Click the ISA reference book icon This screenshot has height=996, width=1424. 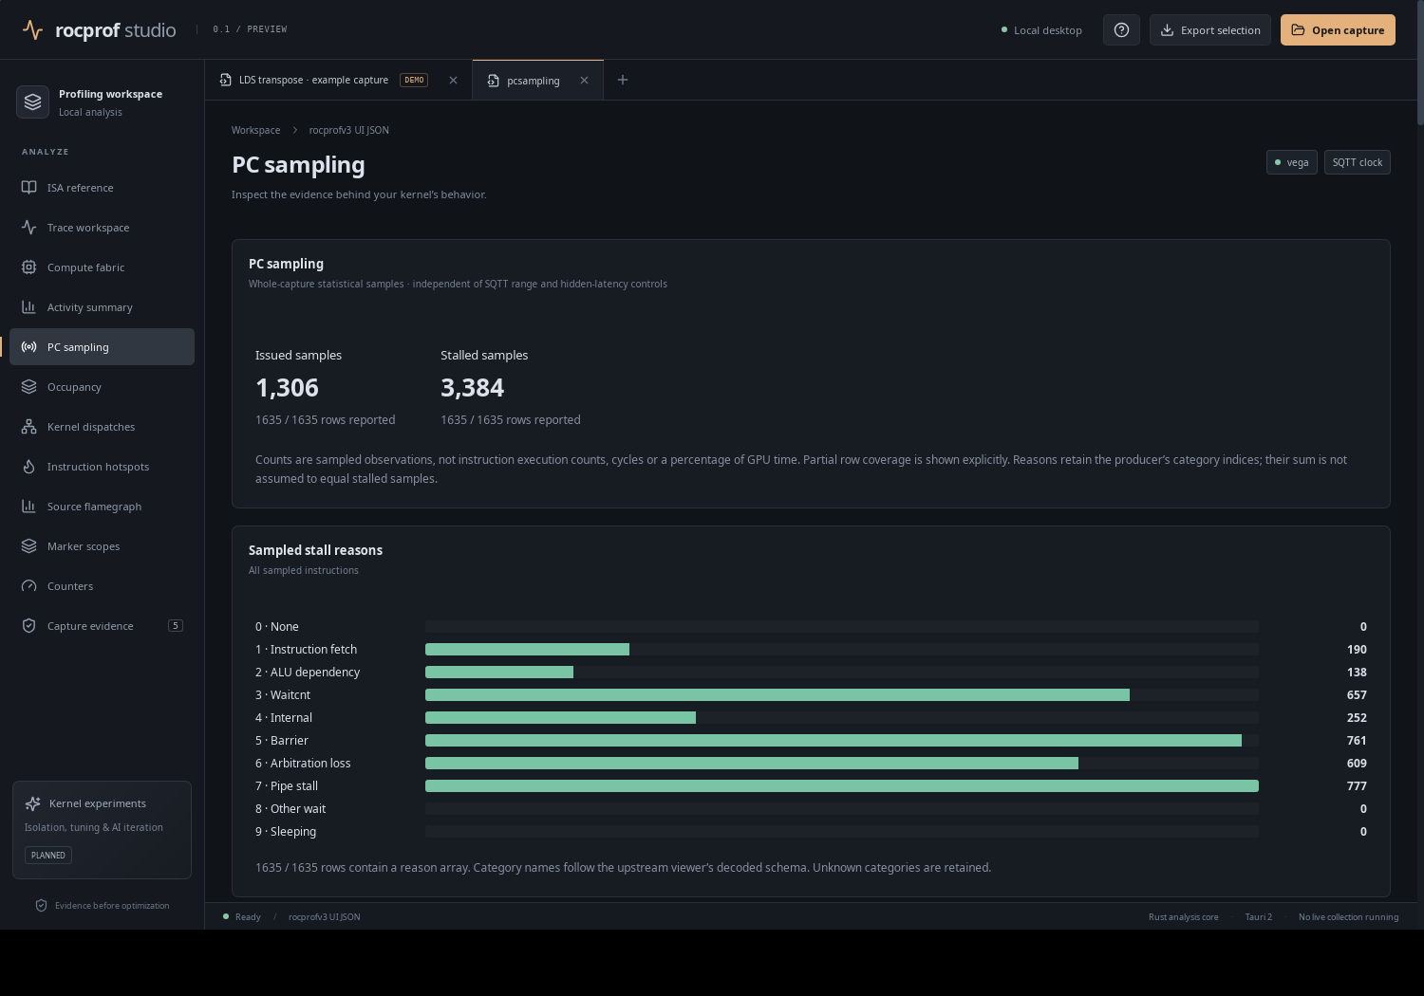pyautogui.click(x=29, y=188)
